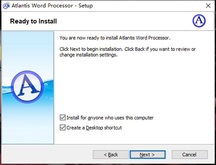
Task: Toggle via the 'Create a Desktop shortcut' label text
Action: (94, 128)
